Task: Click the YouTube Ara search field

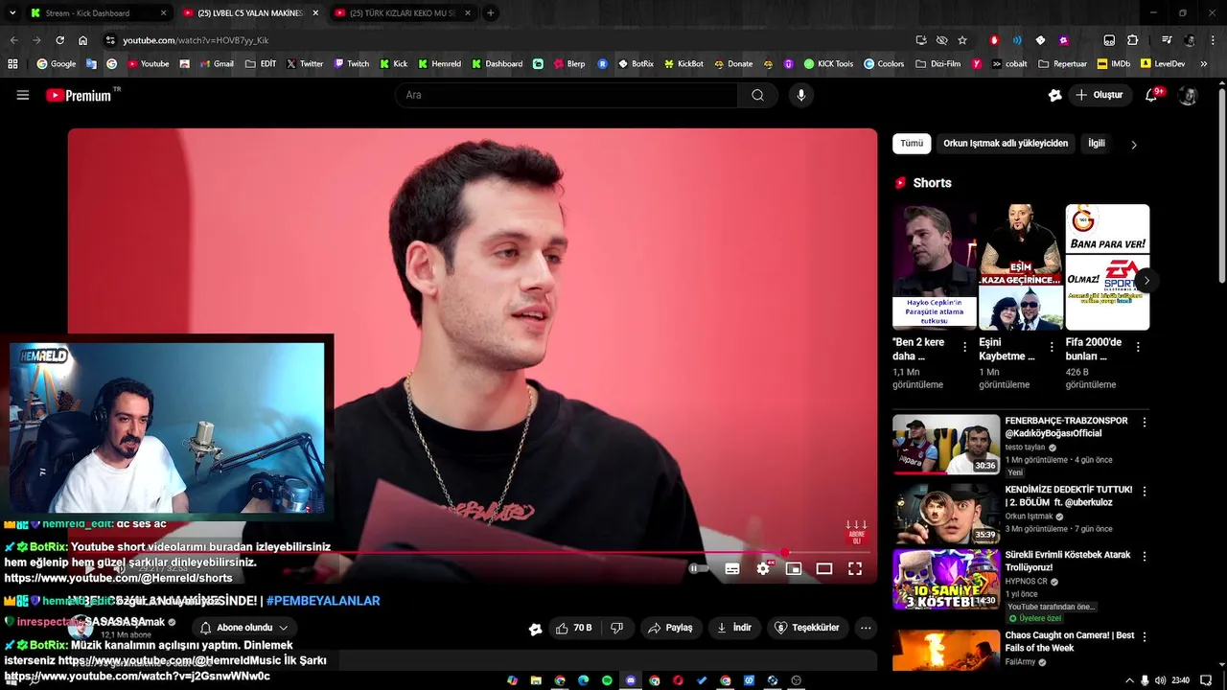Action: 567,95
